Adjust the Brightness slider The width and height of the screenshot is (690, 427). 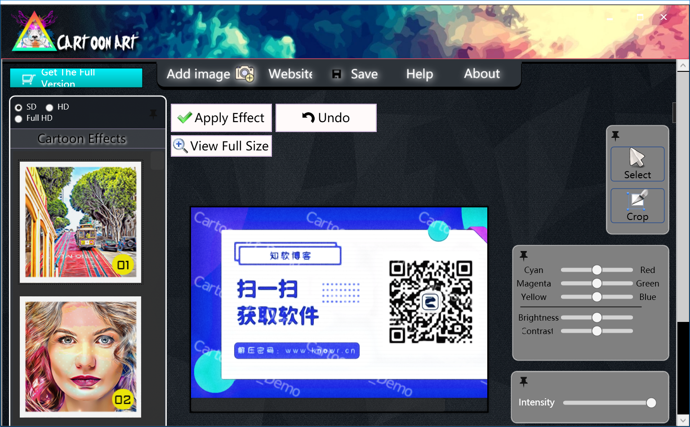[597, 317]
